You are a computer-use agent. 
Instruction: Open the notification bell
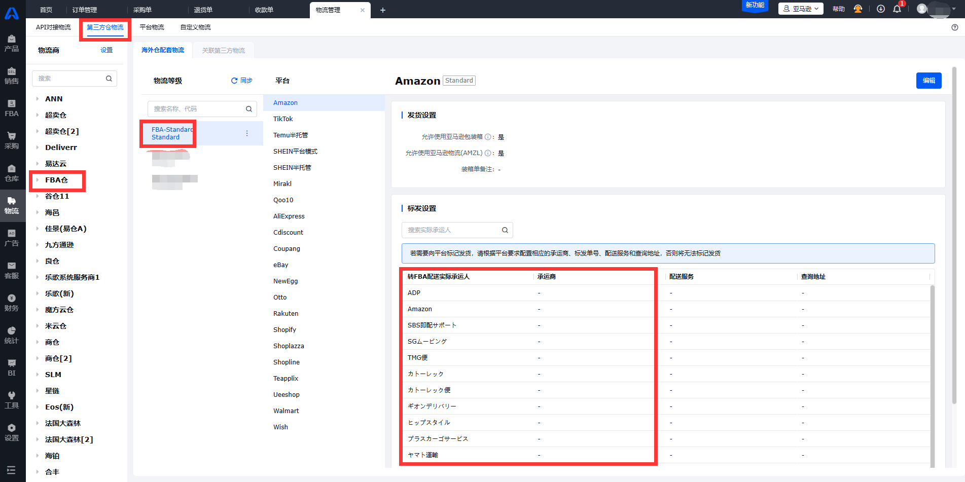pyautogui.click(x=897, y=9)
